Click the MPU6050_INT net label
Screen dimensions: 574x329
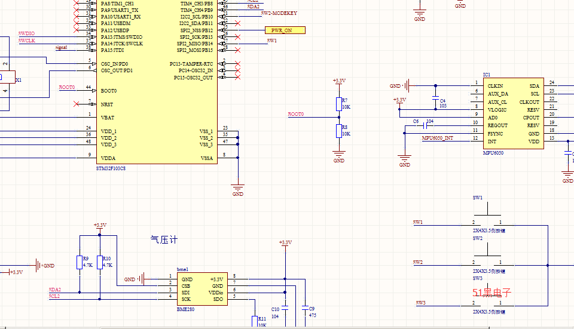click(x=438, y=138)
